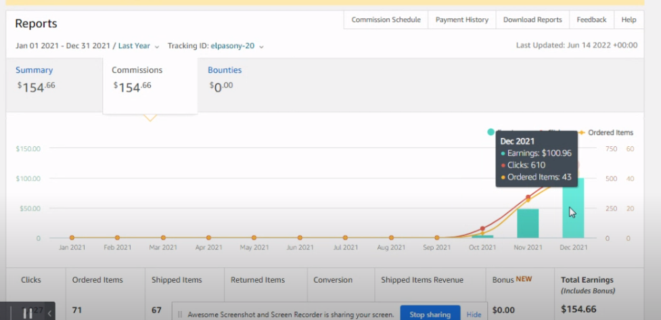Click the Ordered Items column header
The image size is (661, 320).
pyautogui.click(x=97, y=280)
